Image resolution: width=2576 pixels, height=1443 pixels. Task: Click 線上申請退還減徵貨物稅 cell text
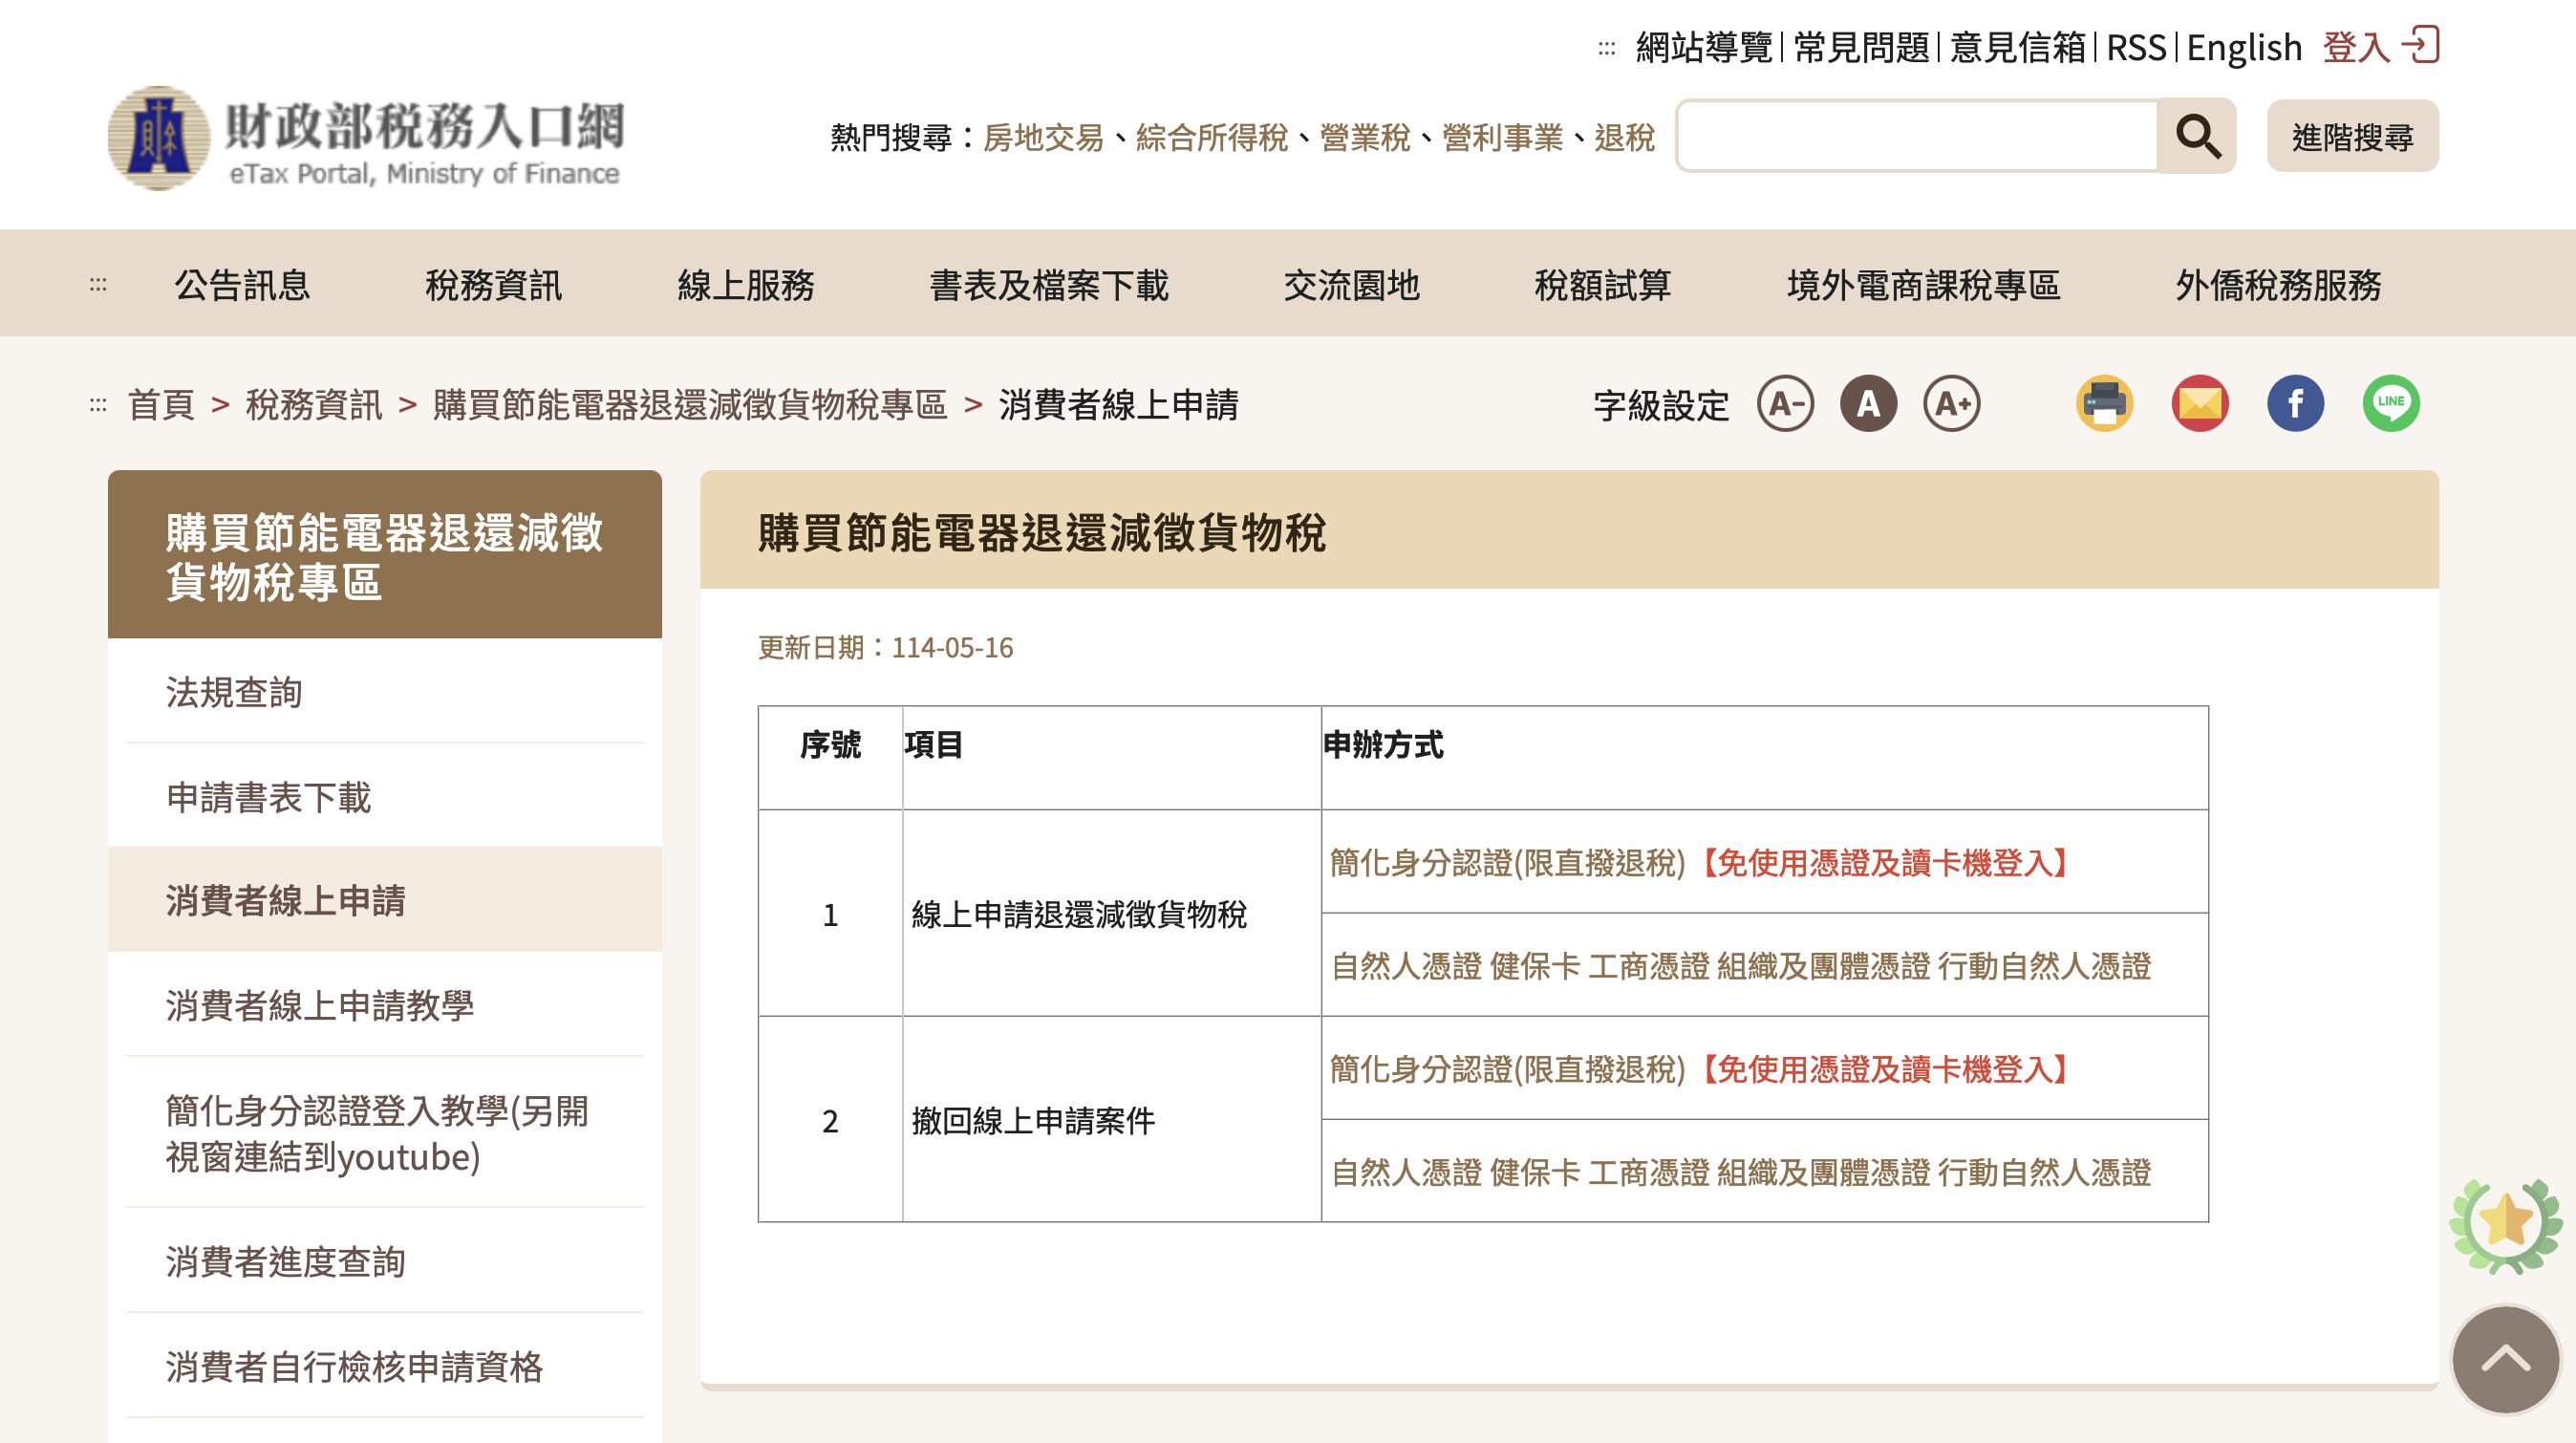tap(1079, 914)
